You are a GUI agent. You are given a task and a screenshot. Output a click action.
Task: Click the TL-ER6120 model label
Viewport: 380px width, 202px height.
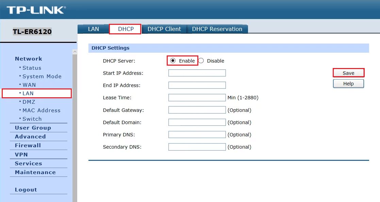32,32
